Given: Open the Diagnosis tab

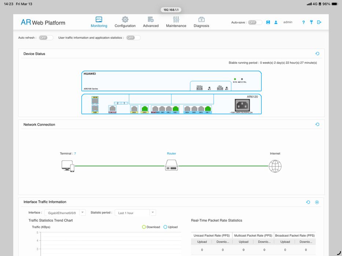Looking at the screenshot, I should (x=201, y=22).
